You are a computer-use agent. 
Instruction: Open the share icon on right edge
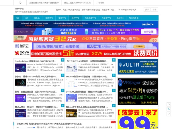click(x=169, y=109)
